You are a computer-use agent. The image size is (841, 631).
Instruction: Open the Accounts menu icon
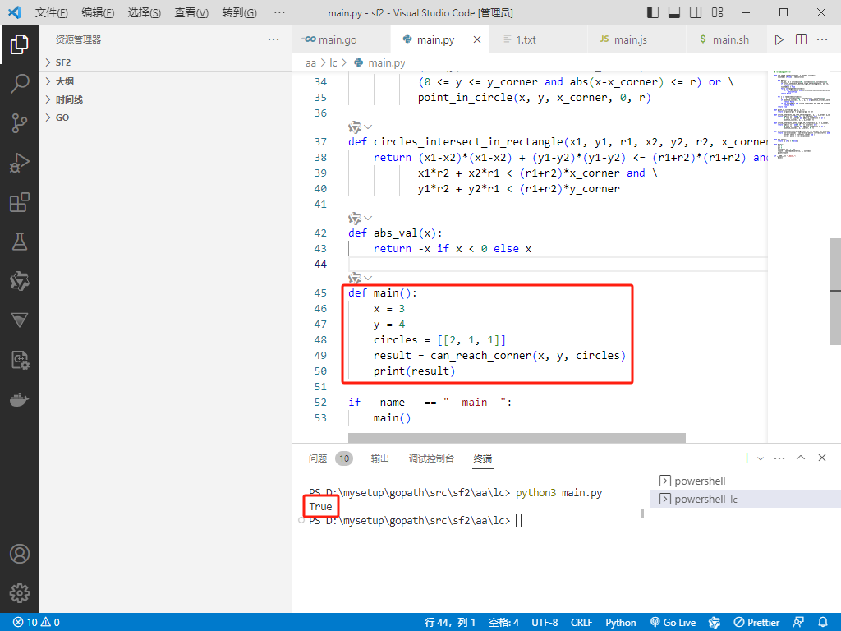coord(20,554)
